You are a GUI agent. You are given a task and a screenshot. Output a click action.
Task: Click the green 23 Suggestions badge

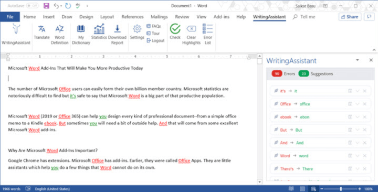coord(303,74)
